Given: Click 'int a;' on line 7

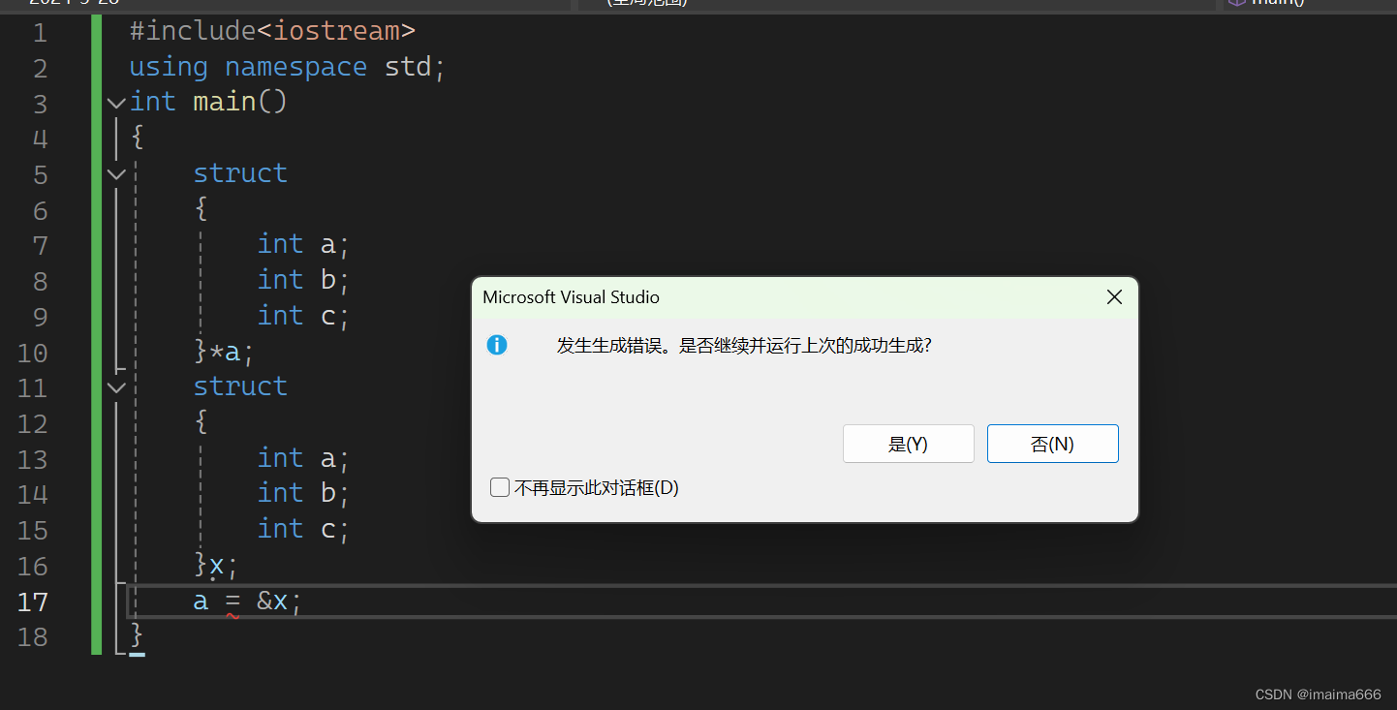Looking at the screenshot, I should [303, 244].
